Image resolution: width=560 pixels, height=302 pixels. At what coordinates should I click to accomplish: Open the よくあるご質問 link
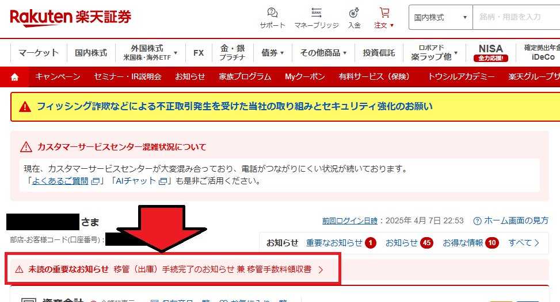(60, 181)
